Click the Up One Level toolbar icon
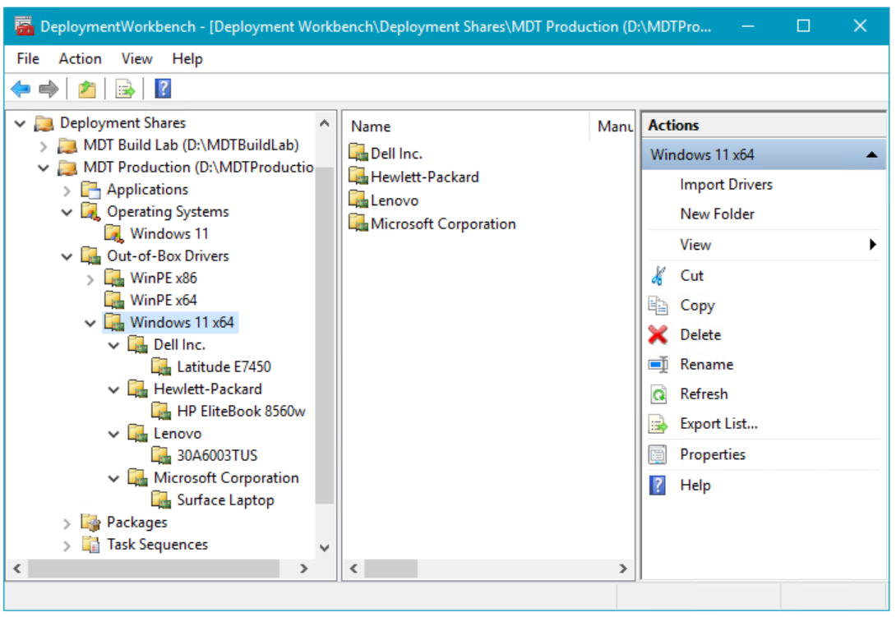Screen dimensions: 896x617 [x=87, y=89]
